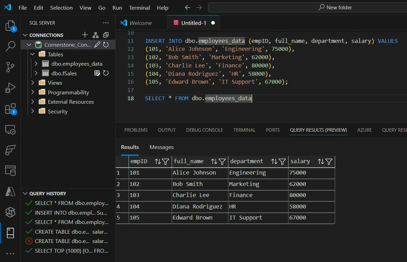Switch to the Welcome editor tab

tap(140, 23)
